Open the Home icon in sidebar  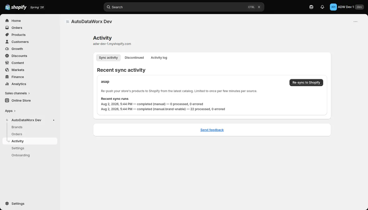tap(7, 21)
